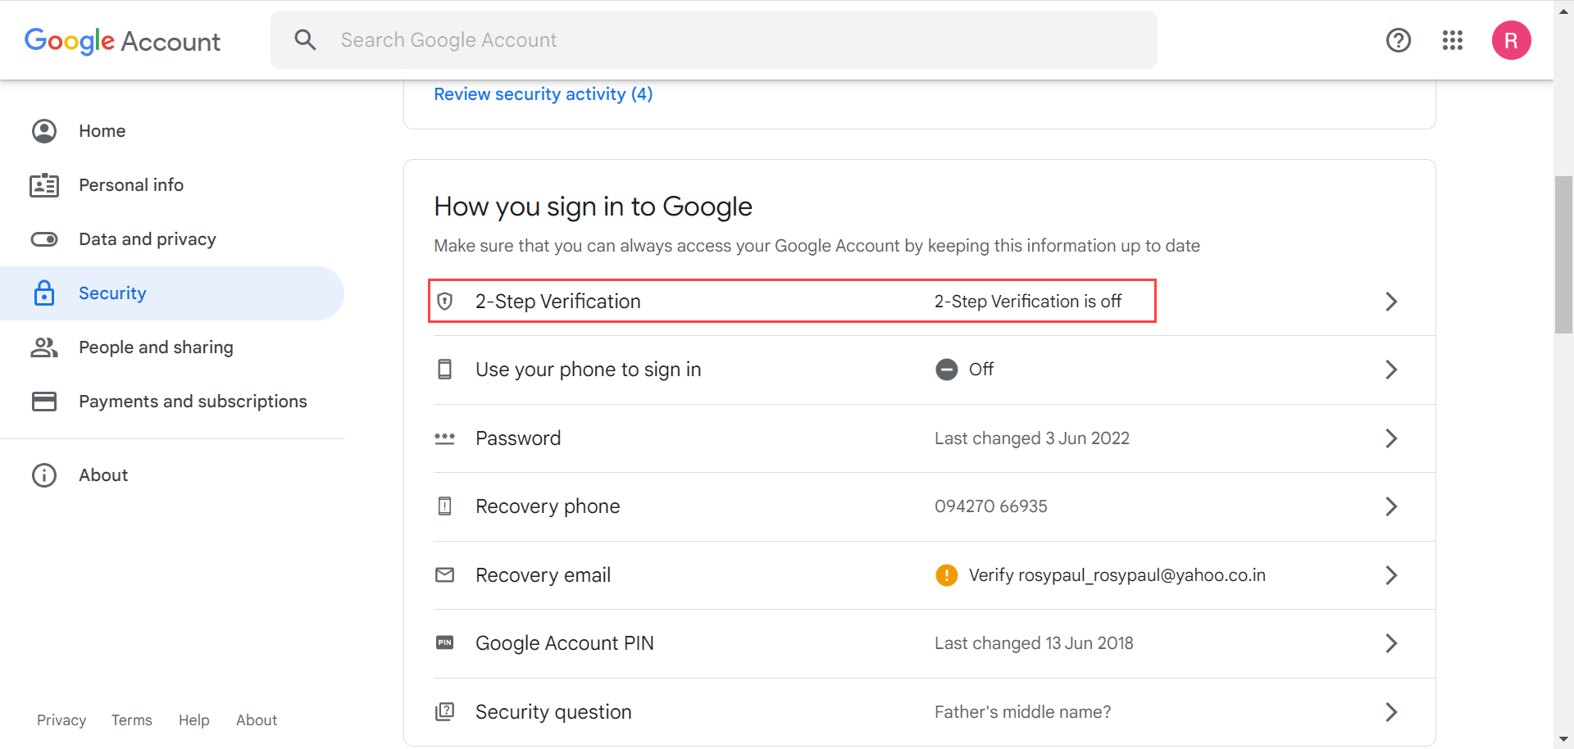Click the search magnifier icon
This screenshot has width=1574, height=749.
pyautogui.click(x=305, y=39)
